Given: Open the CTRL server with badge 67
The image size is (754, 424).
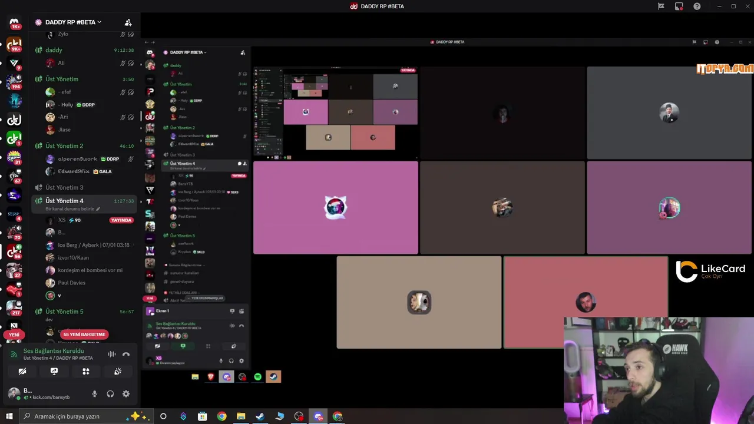Looking at the screenshot, I should [x=14, y=176].
